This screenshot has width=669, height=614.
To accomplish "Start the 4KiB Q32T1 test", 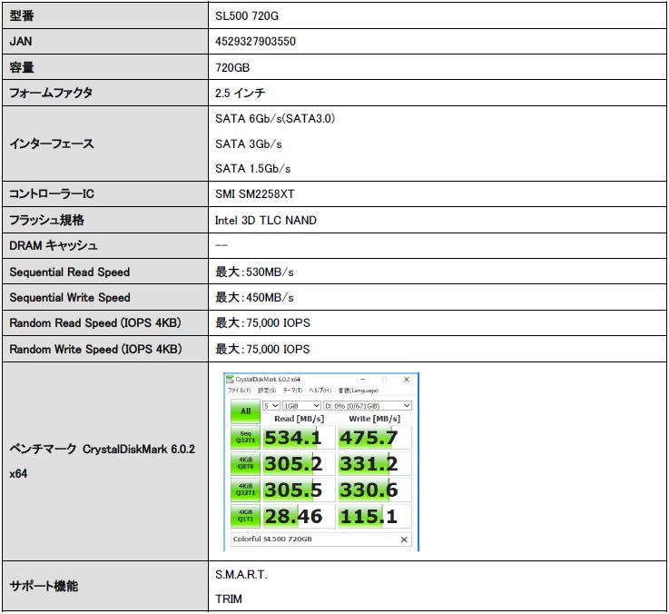I will point(245,490).
